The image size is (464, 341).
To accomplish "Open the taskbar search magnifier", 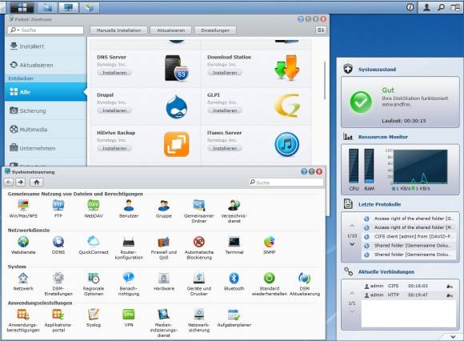I will (x=442, y=7).
